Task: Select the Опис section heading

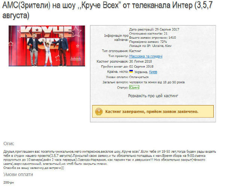Action: pyautogui.click(x=9, y=144)
